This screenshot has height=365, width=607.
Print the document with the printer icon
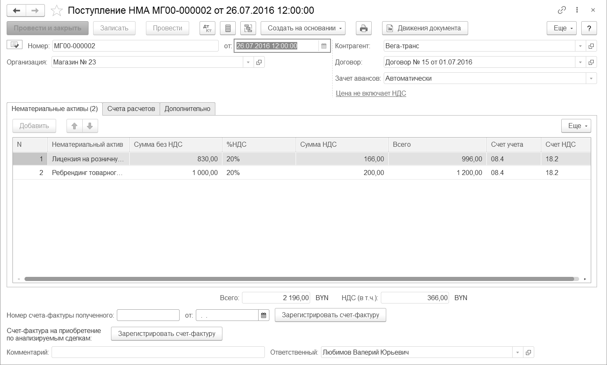[364, 28]
